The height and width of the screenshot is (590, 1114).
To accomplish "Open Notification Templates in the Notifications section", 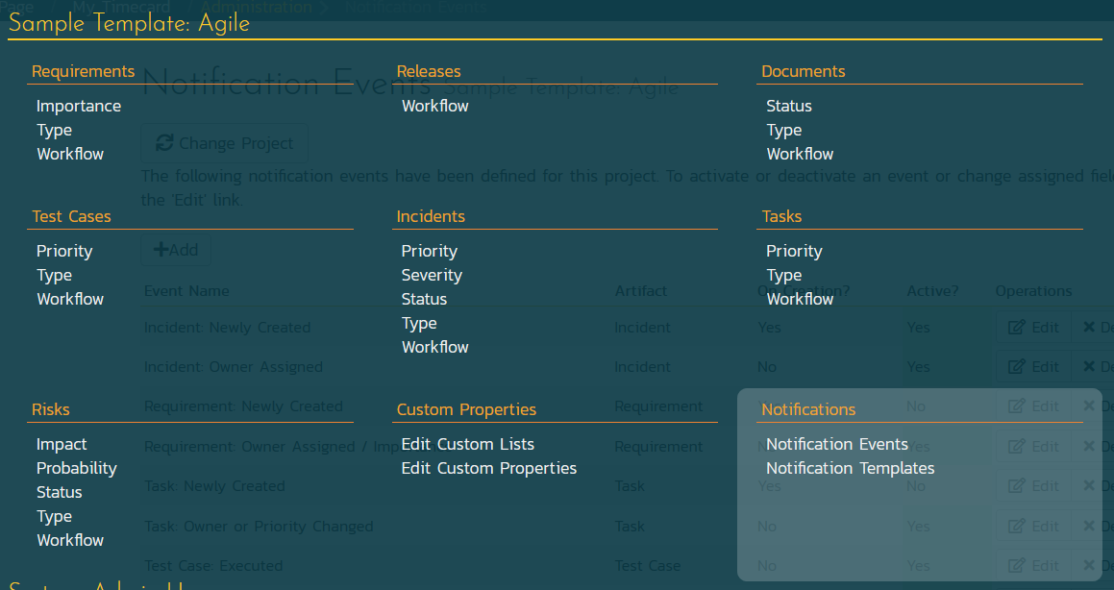I will pyautogui.click(x=850, y=468).
